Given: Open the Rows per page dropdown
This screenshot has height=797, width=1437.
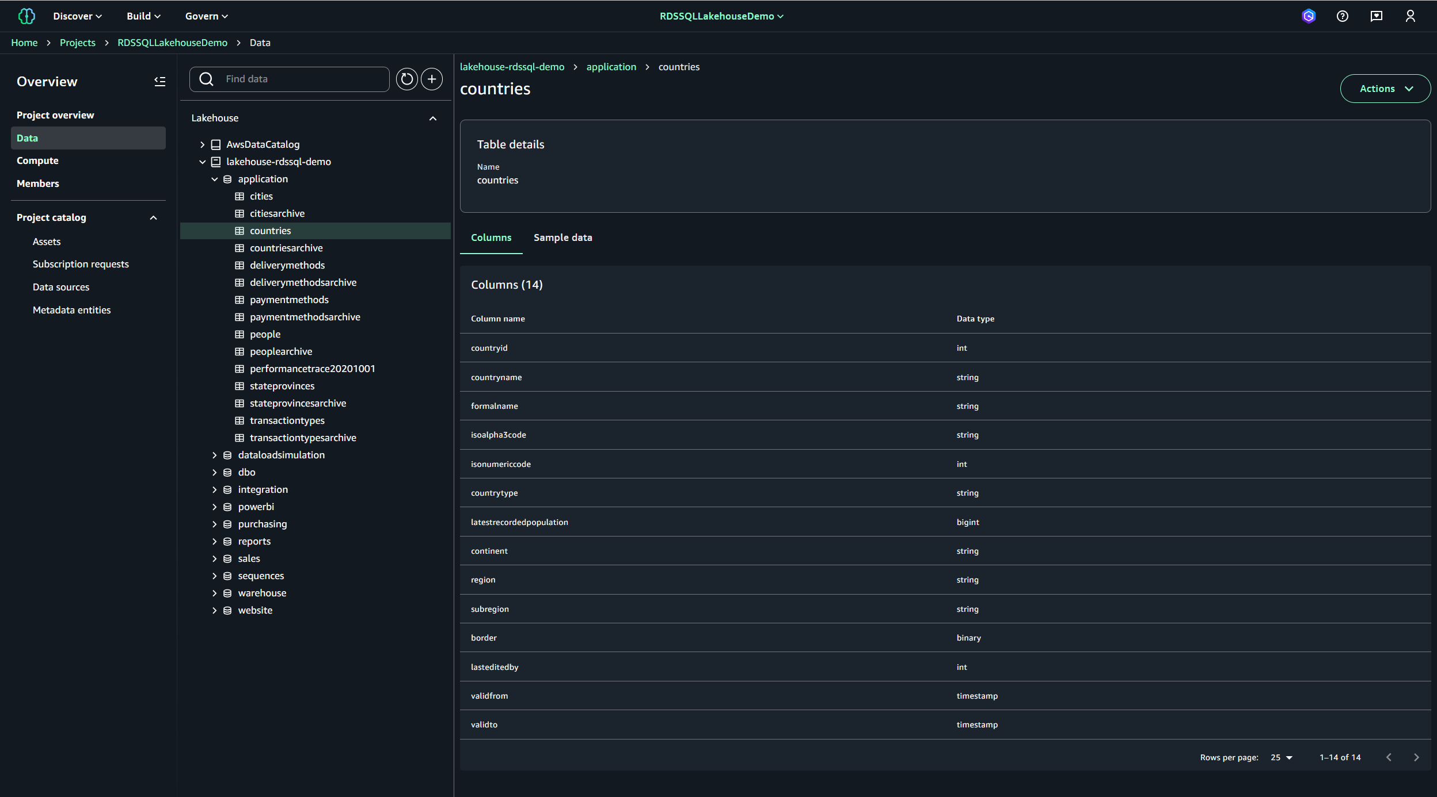Looking at the screenshot, I should tap(1282, 757).
